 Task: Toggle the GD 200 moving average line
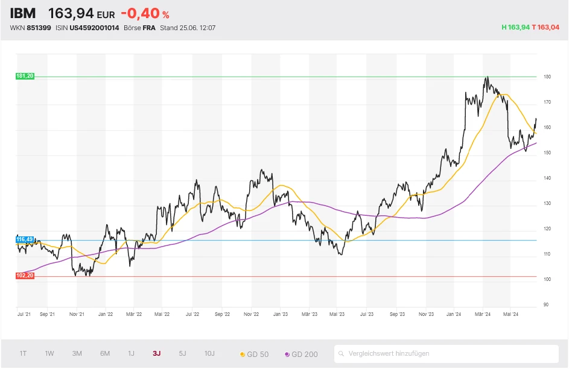coord(300,354)
